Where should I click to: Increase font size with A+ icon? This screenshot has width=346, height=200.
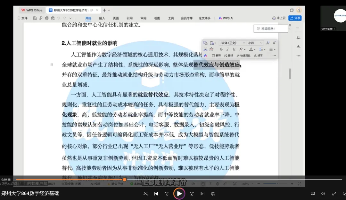(268, 43)
